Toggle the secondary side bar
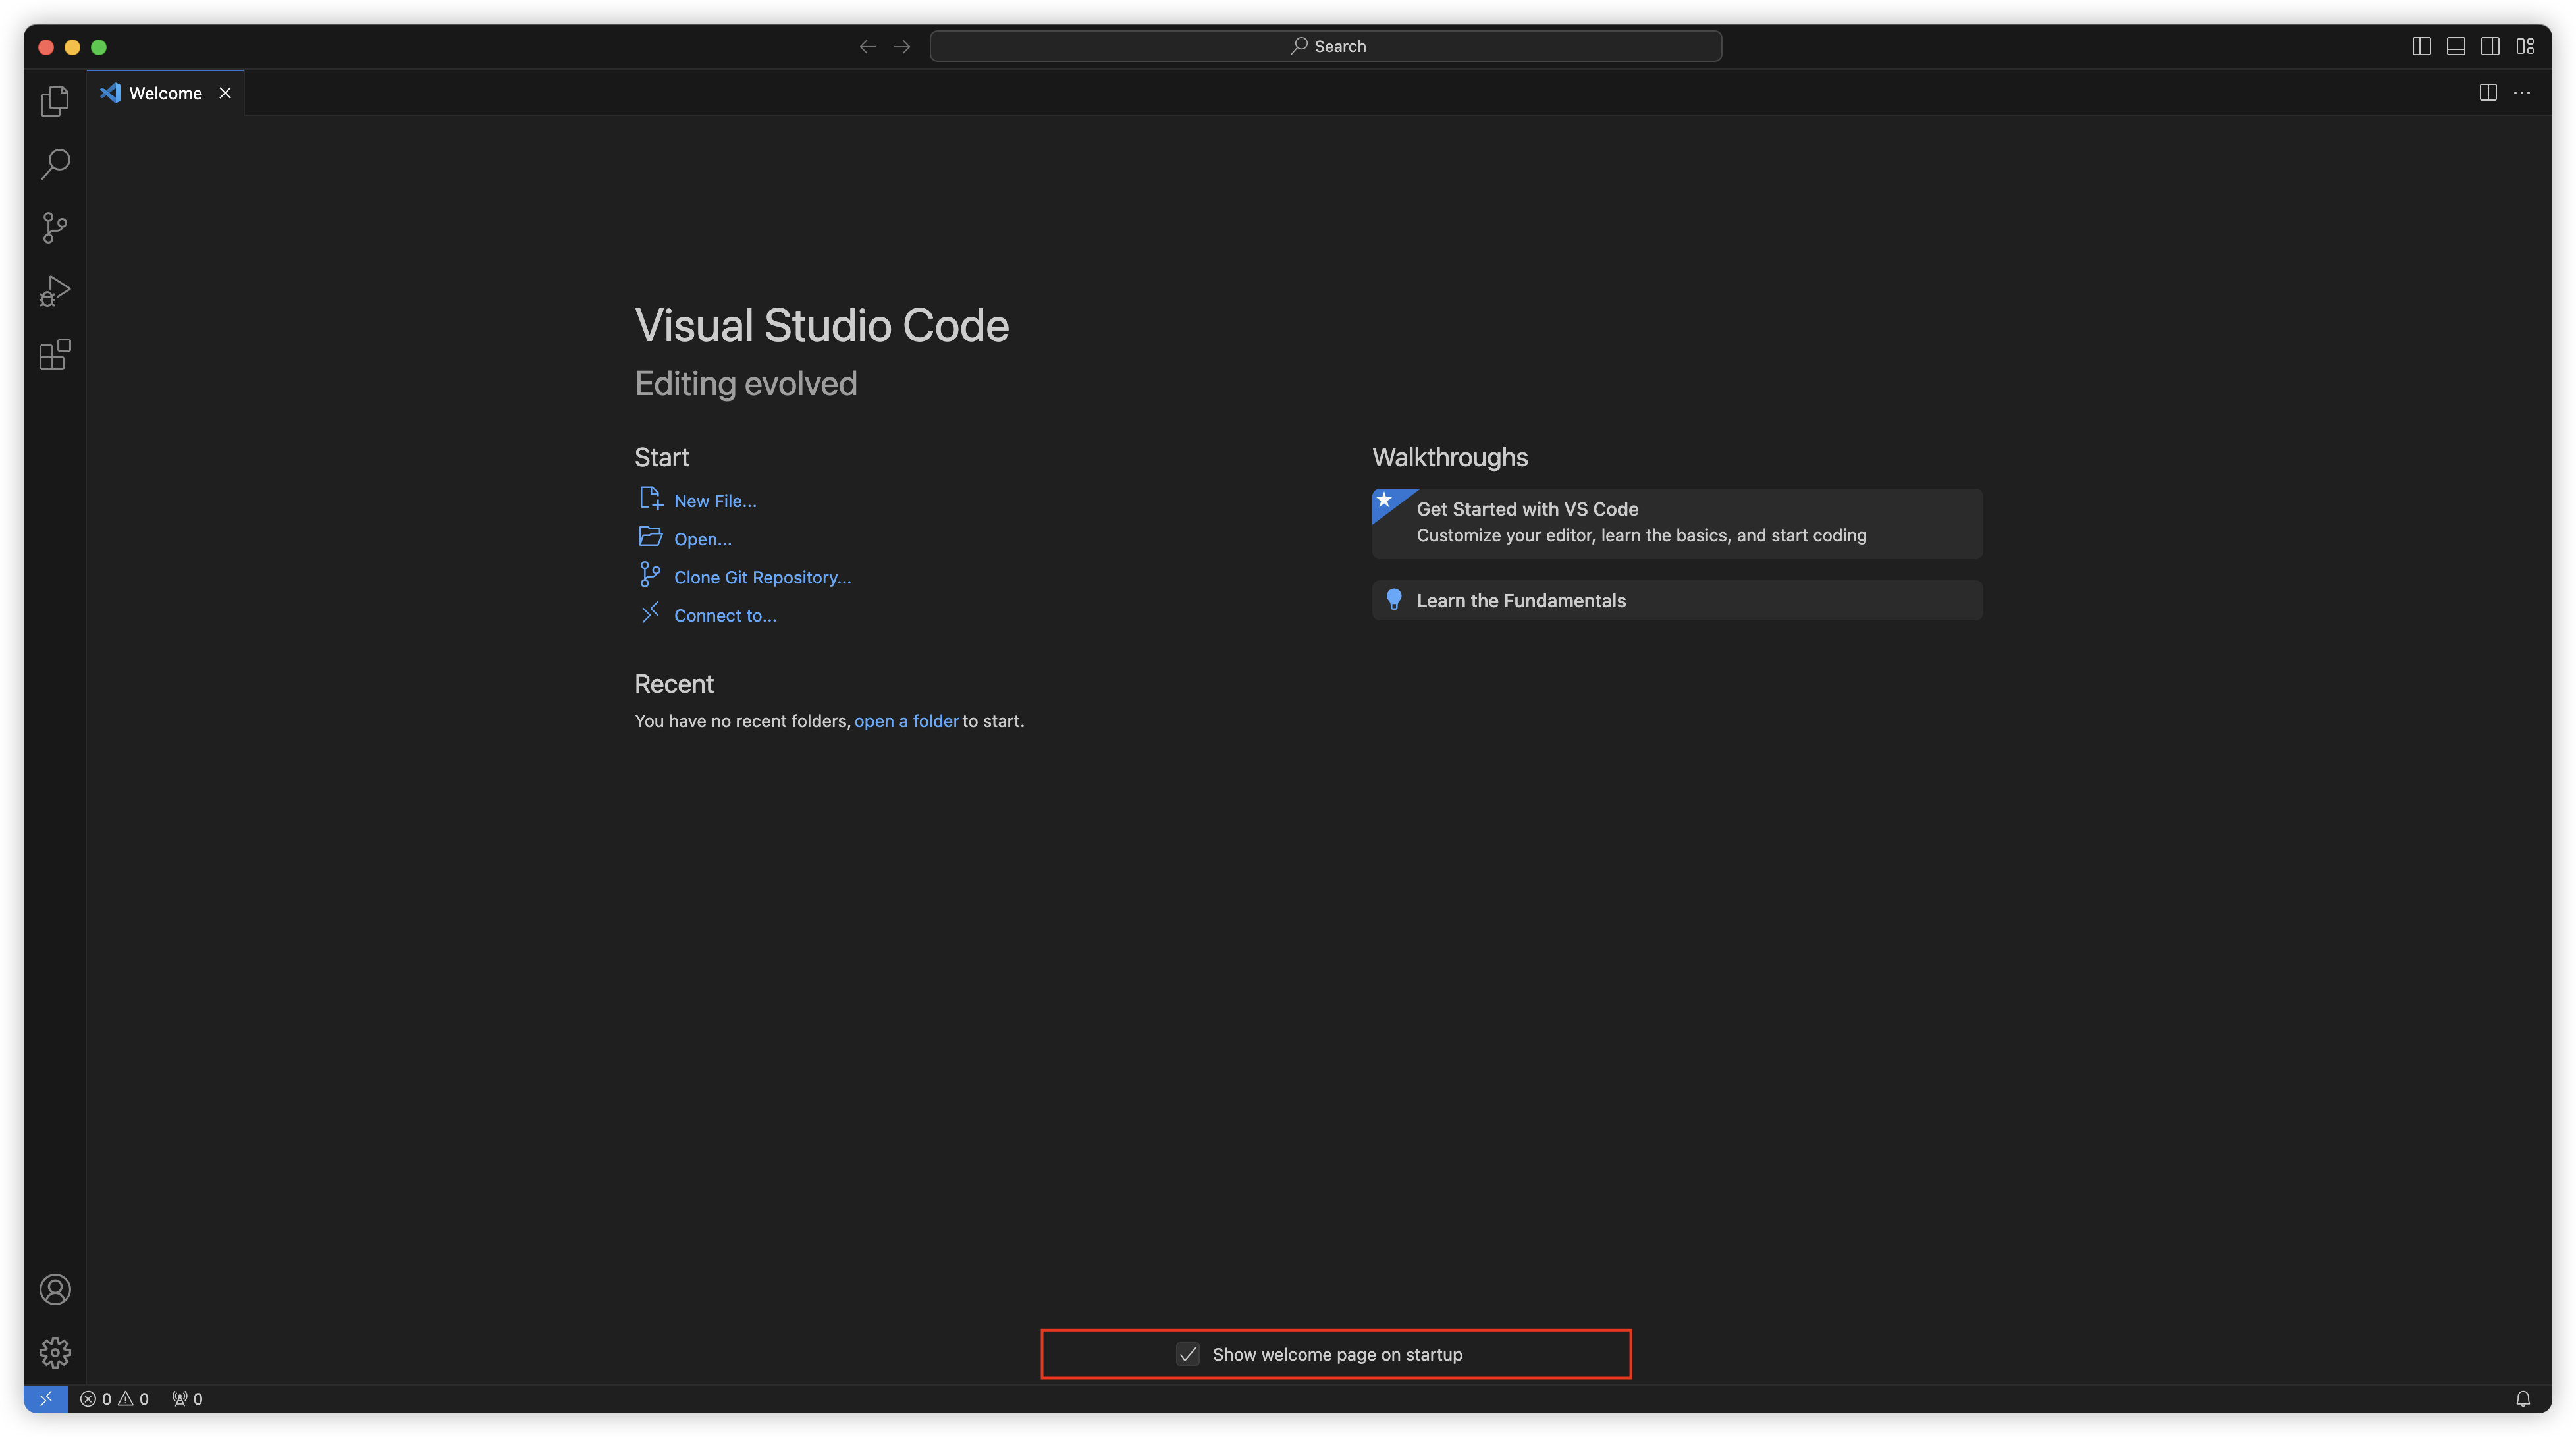 click(x=2490, y=46)
